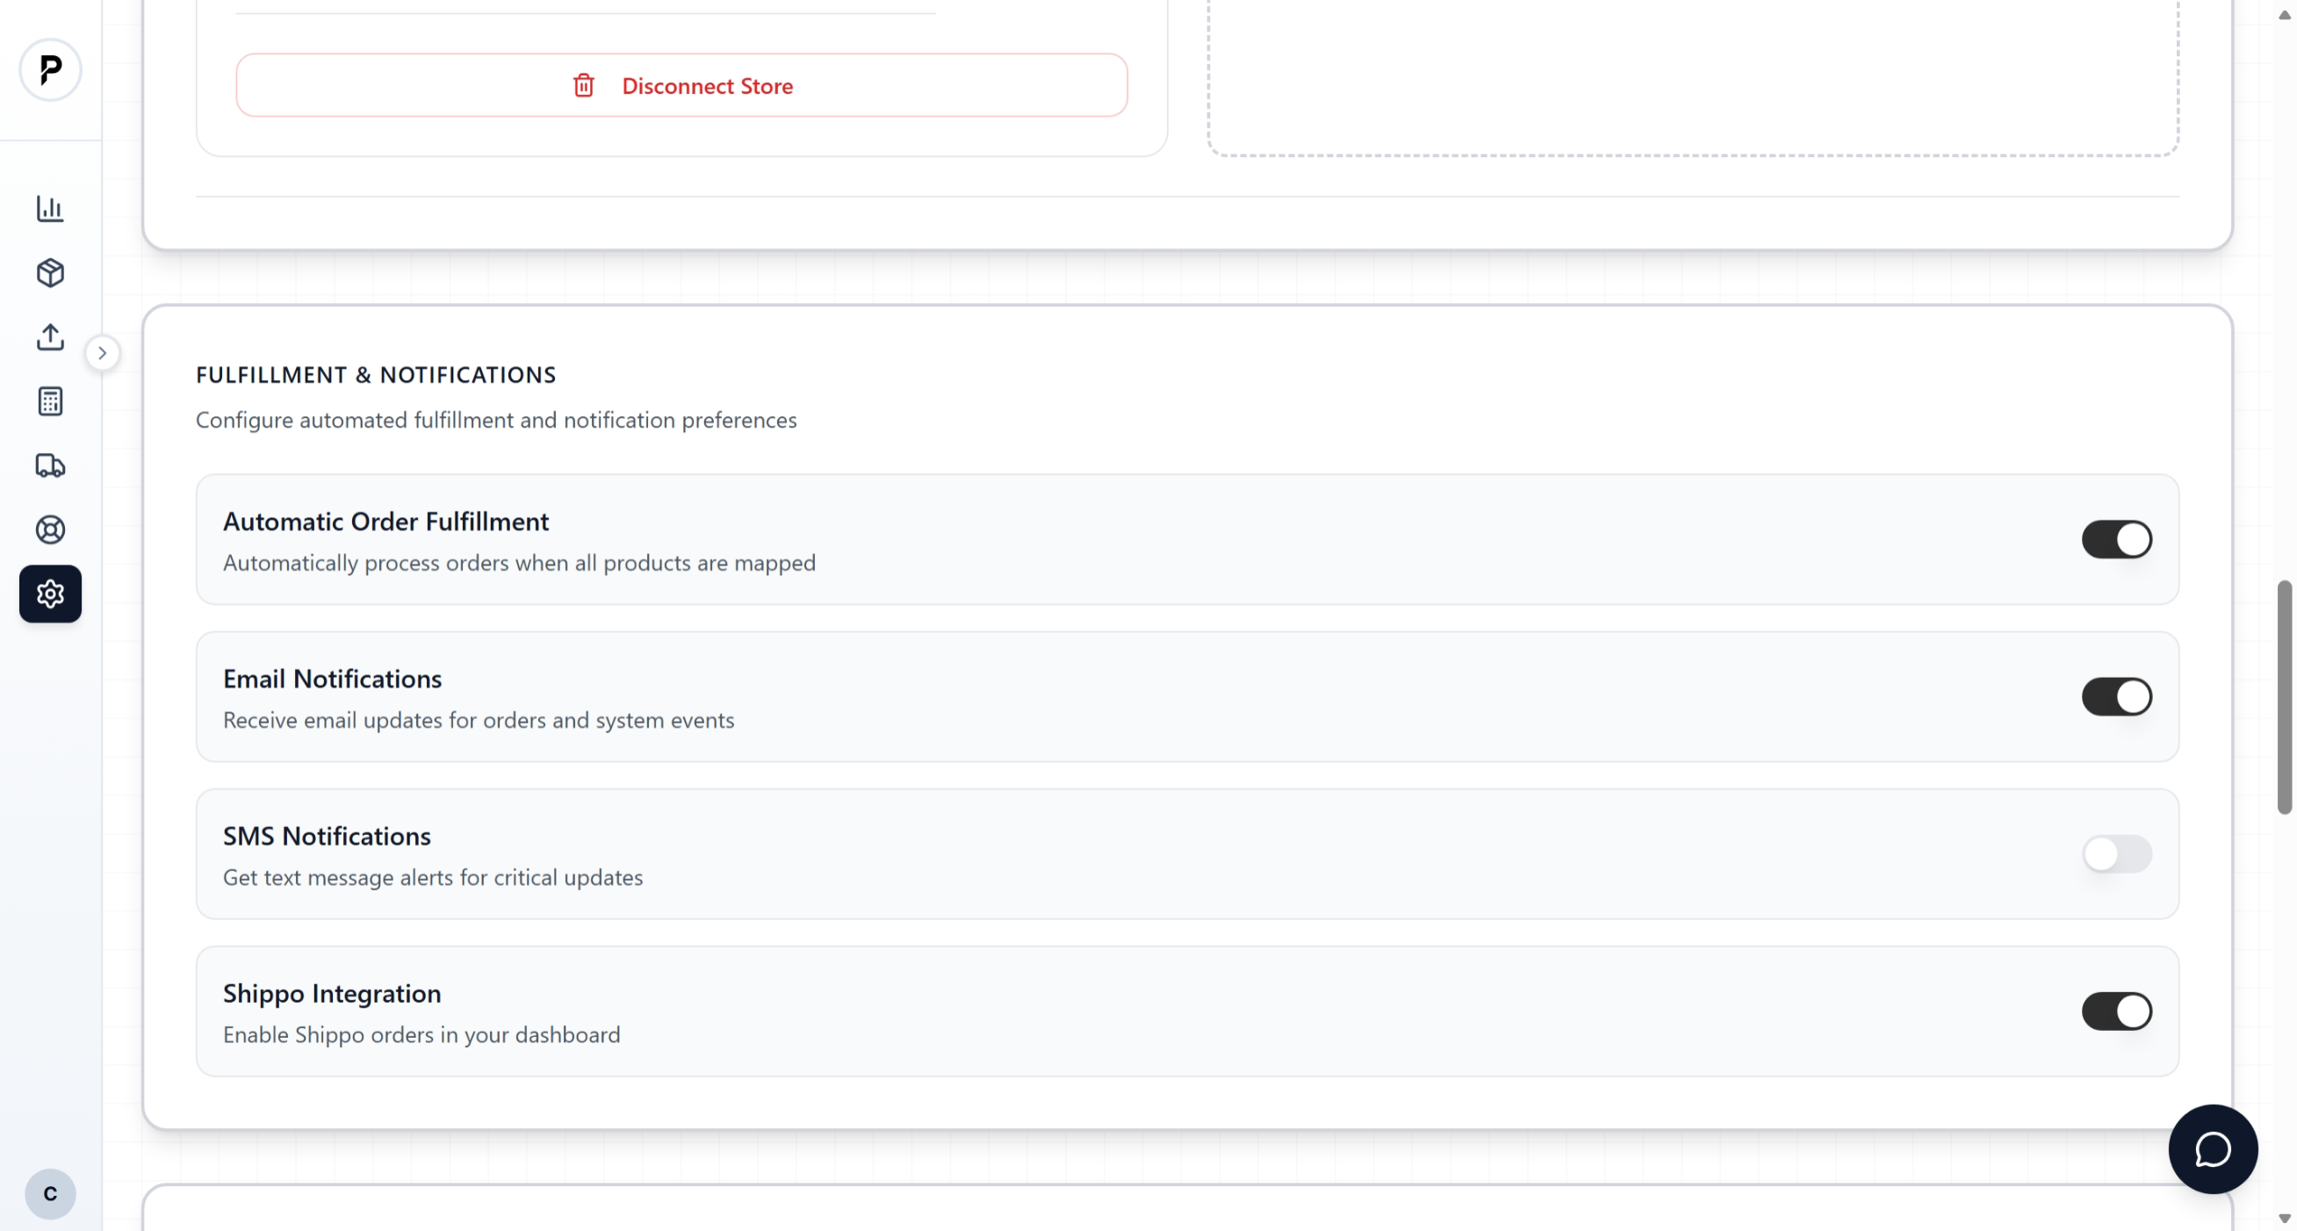2297x1231 pixels.
Task: Click the scrollbar down arrow
Action: pyautogui.click(x=2284, y=1219)
